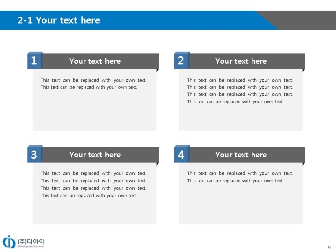The image size is (336, 252).
Task: Select the four-line body text in box 3
Action: tap(94, 184)
